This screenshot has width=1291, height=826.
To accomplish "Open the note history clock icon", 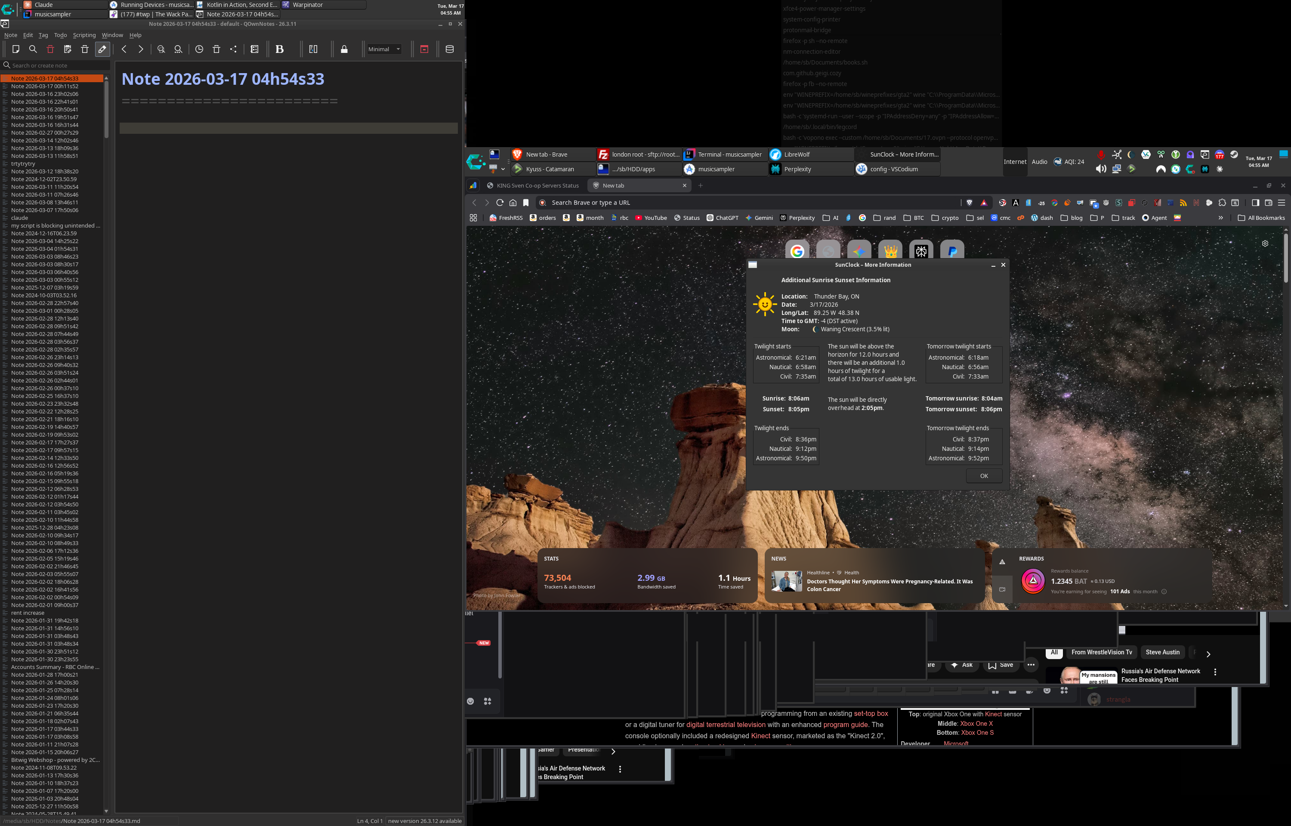I will pyautogui.click(x=199, y=49).
